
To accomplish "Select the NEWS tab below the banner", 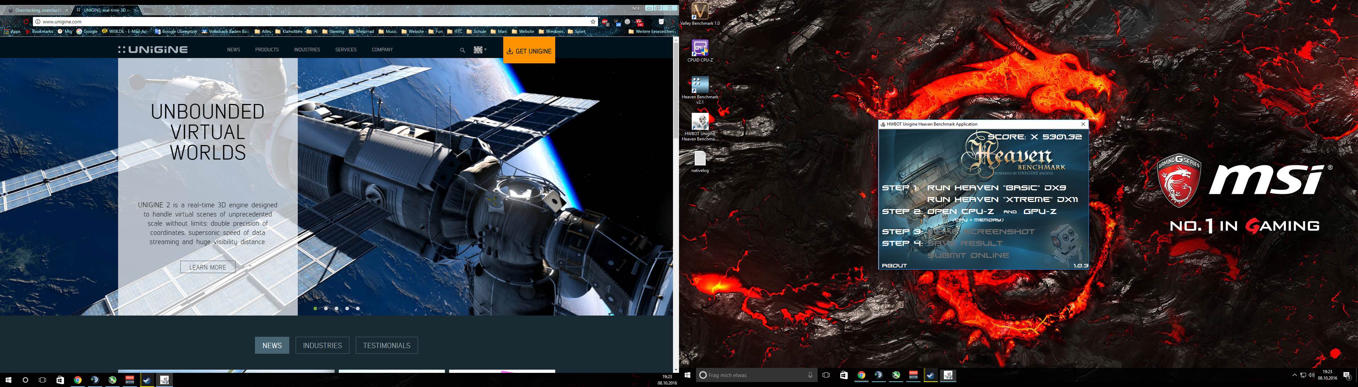I will 272,345.
